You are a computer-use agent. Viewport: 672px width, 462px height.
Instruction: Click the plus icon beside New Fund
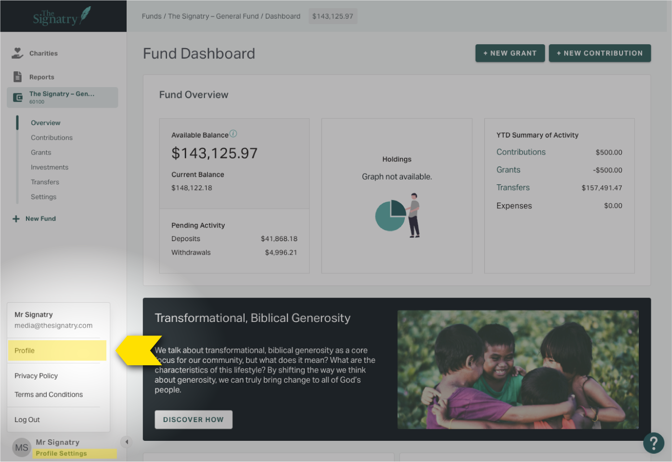pos(16,218)
